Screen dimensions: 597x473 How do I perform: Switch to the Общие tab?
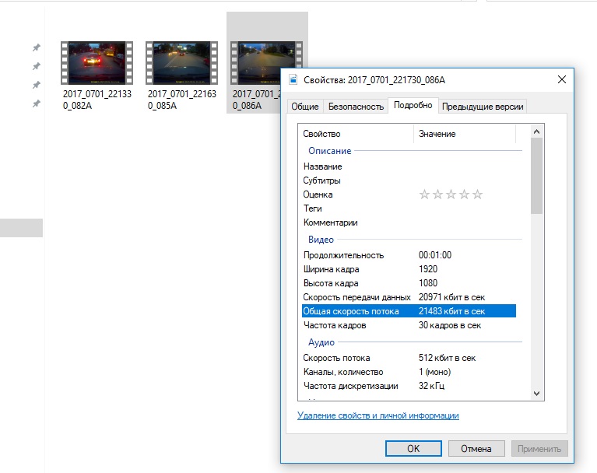tap(304, 107)
